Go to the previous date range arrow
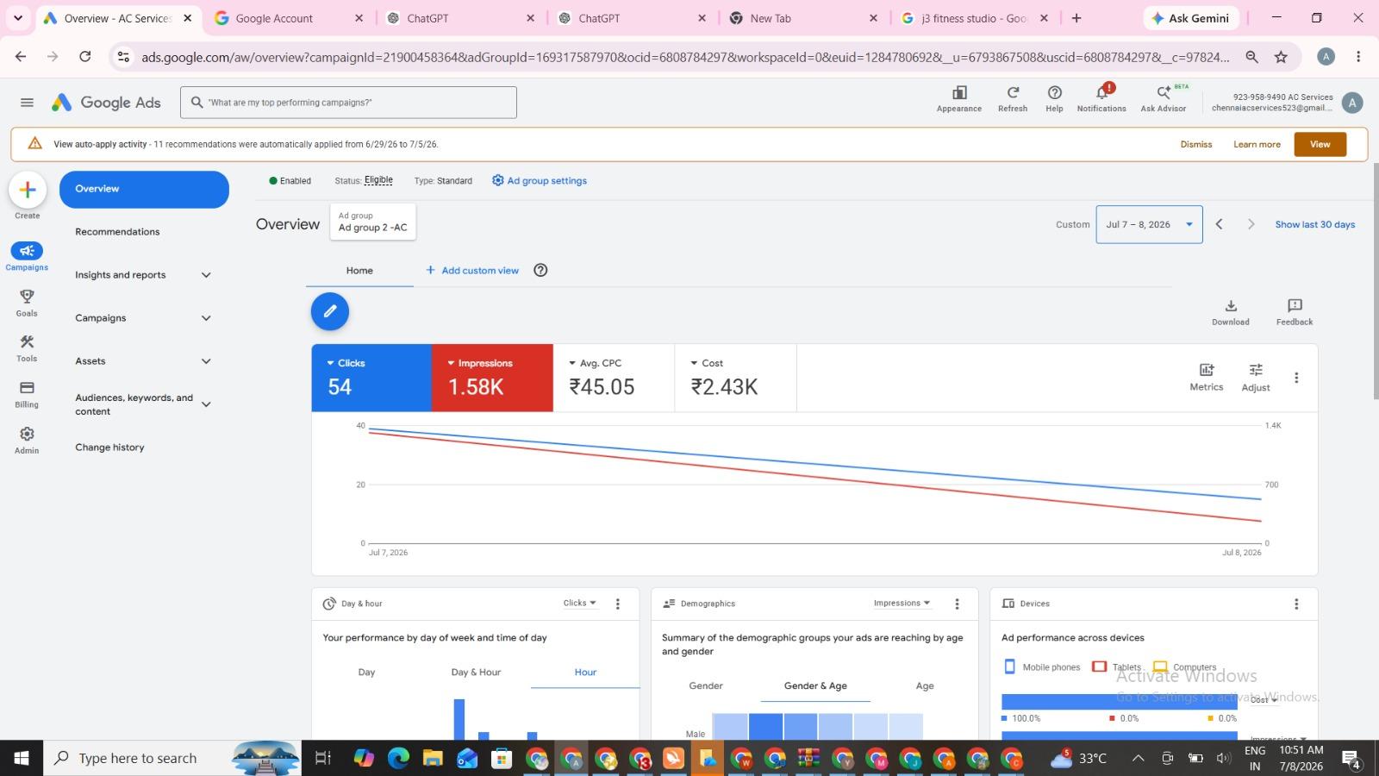The width and height of the screenshot is (1379, 776). (1219, 224)
